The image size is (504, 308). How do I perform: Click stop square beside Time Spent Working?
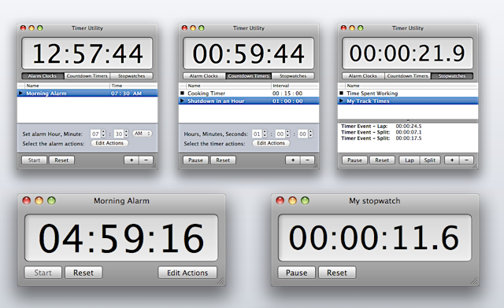[341, 93]
